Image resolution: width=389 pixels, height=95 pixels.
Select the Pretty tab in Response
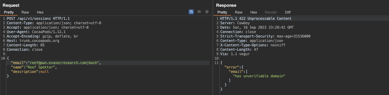point(222,12)
